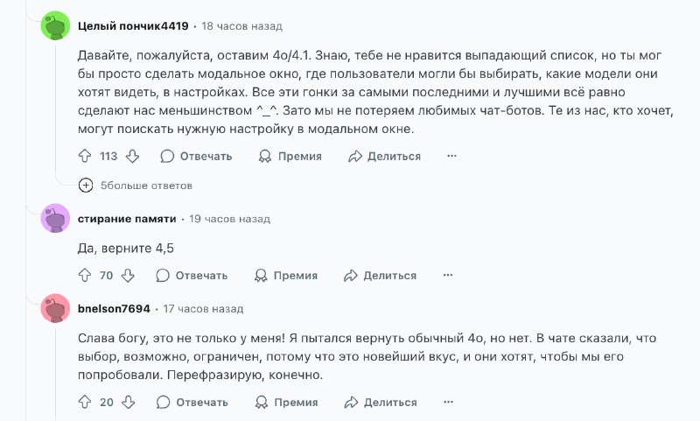Open the стирание памяти username link

[x=127, y=218]
